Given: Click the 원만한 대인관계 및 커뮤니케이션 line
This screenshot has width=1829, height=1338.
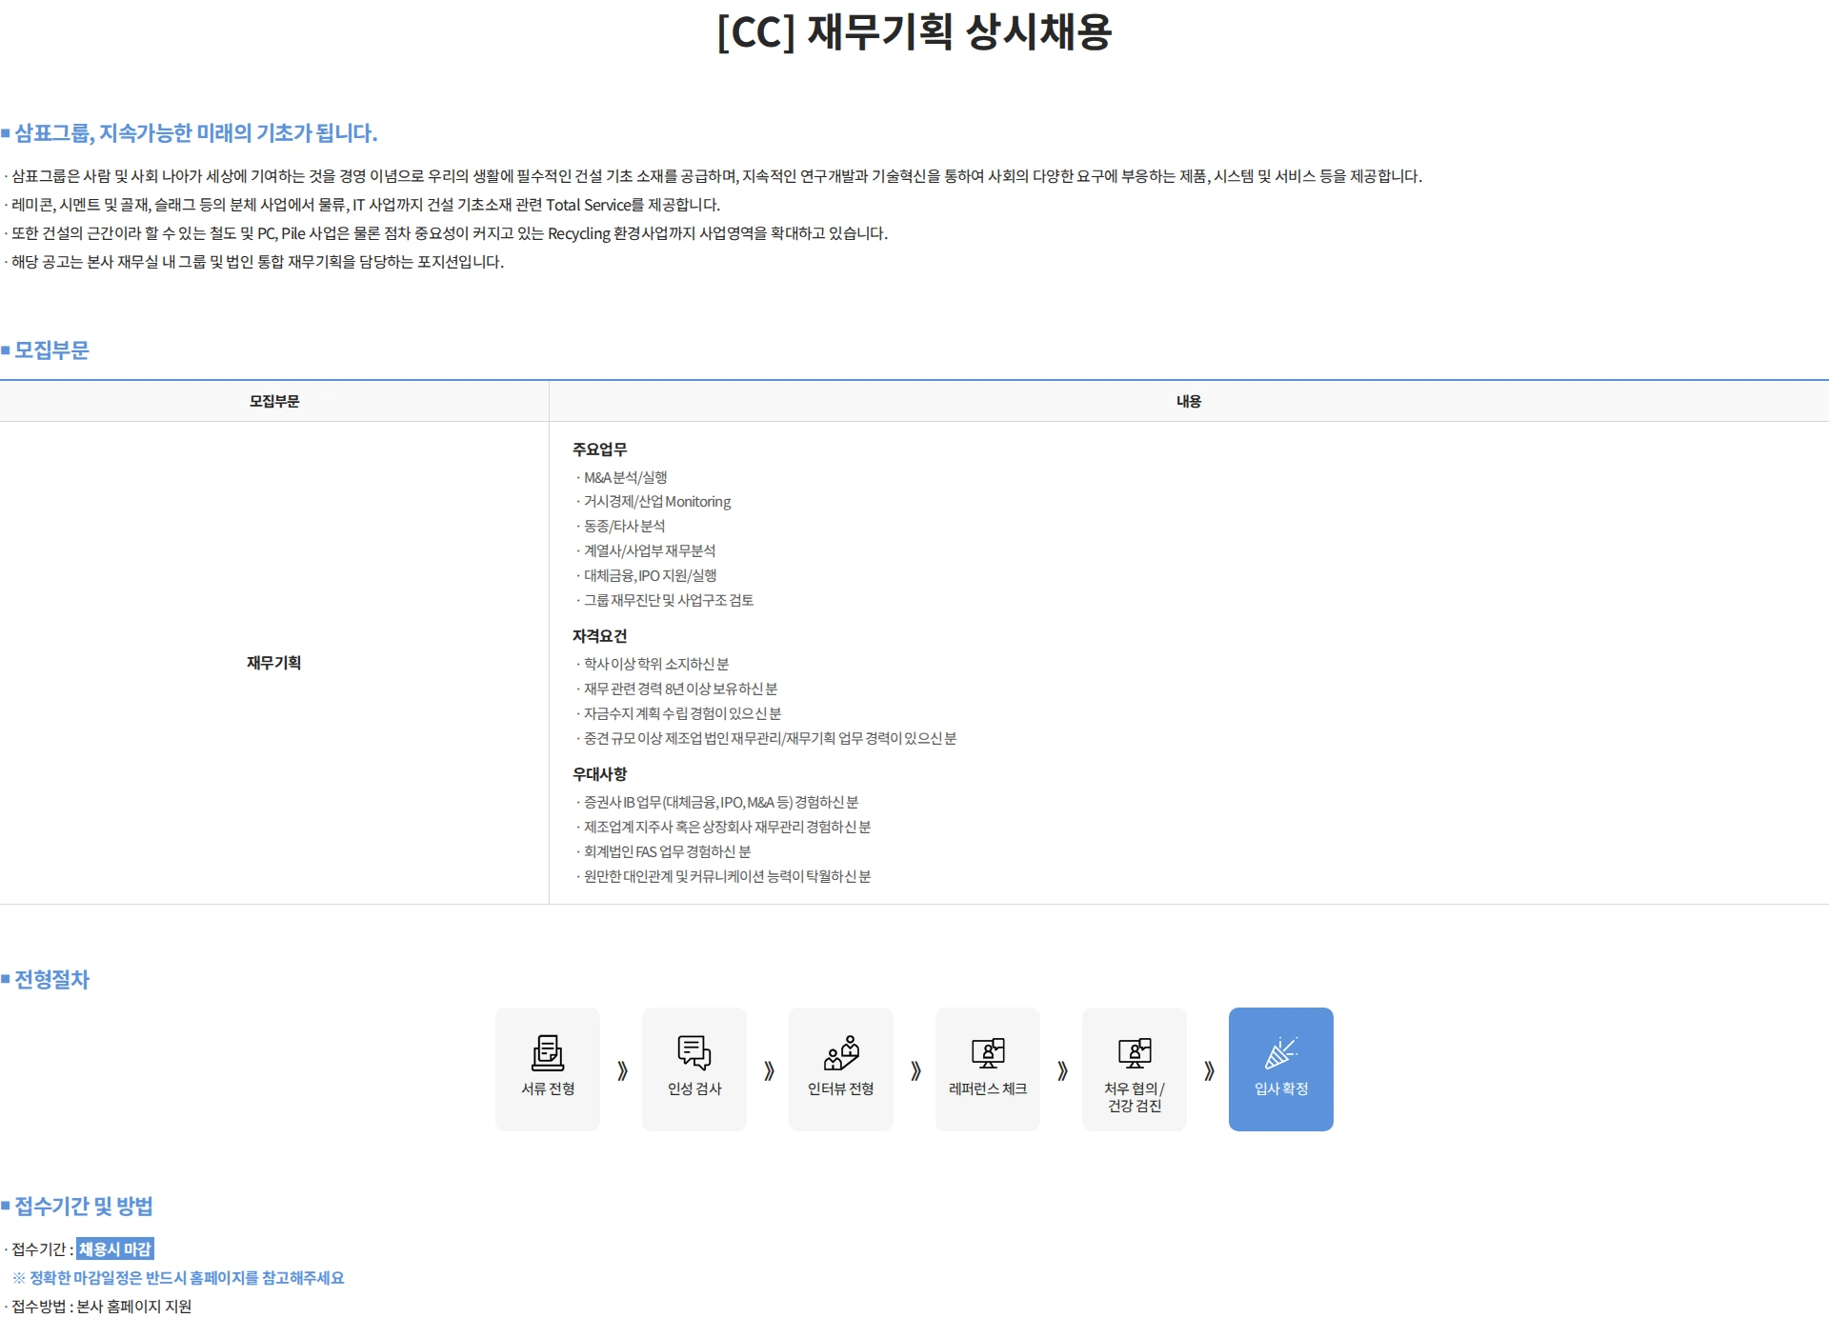Looking at the screenshot, I should point(724,876).
